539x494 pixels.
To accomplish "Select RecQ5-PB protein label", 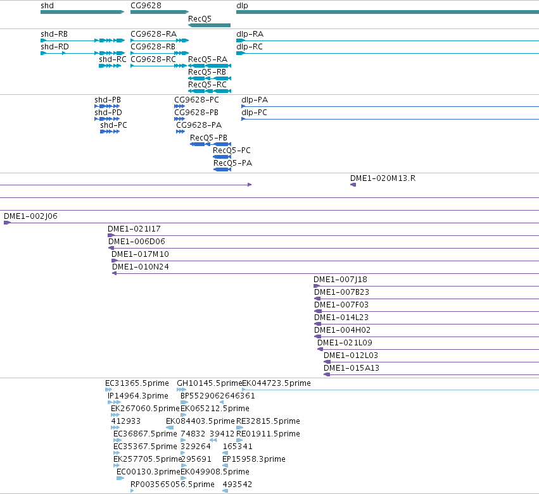I will (208, 138).
